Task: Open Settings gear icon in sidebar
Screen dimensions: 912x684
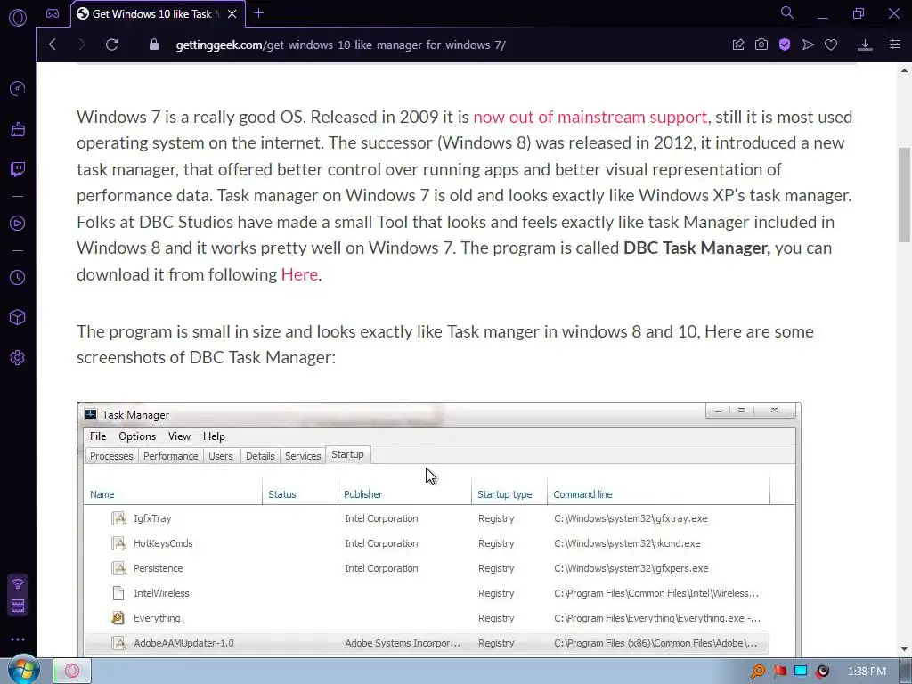Action: point(18,358)
